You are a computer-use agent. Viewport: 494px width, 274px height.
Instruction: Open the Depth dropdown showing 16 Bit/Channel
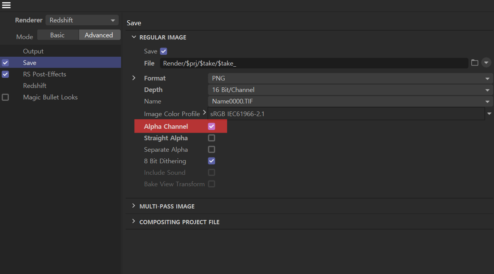350,90
